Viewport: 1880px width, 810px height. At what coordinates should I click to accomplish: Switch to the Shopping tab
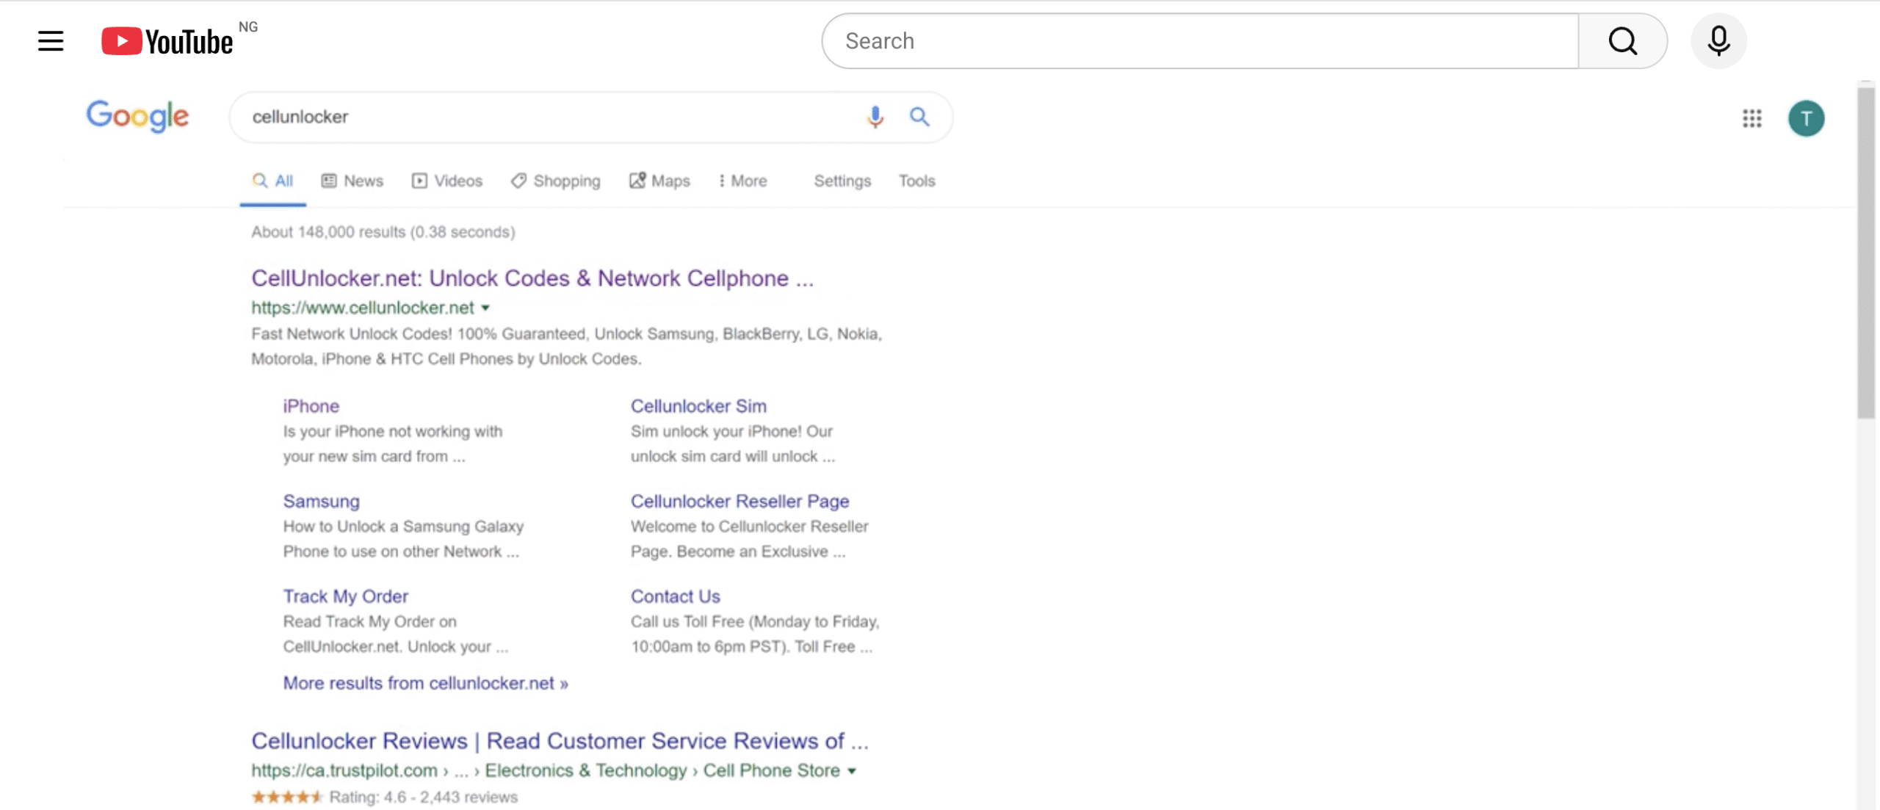556,181
